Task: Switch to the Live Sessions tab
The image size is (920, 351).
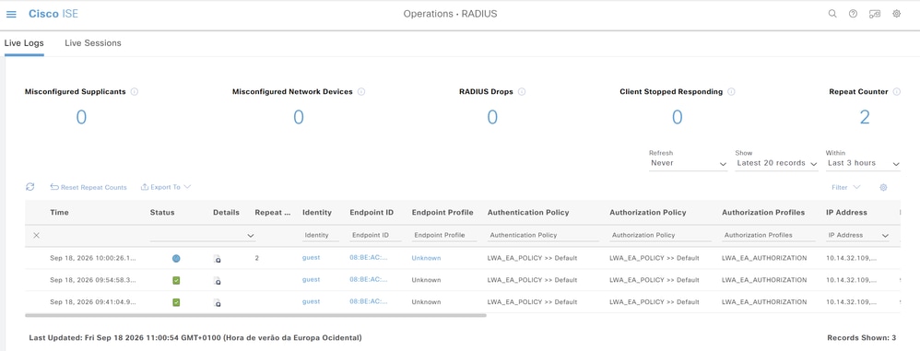Action: [x=93, y=43]
